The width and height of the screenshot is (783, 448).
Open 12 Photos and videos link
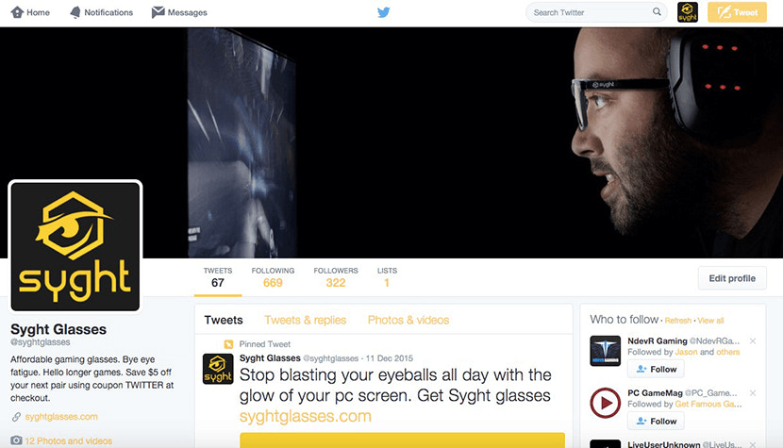69,441
